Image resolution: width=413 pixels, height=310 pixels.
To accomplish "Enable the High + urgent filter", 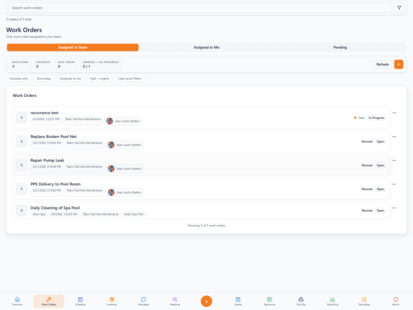I will tap(99, 78).
